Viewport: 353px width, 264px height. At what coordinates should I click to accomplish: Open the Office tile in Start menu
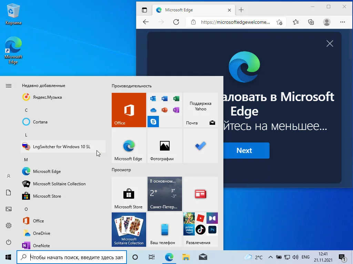pos(129,110)
